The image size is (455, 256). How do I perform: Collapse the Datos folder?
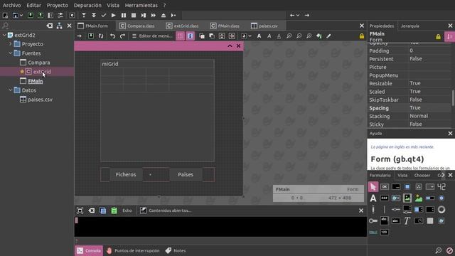[x=11, y=90]
